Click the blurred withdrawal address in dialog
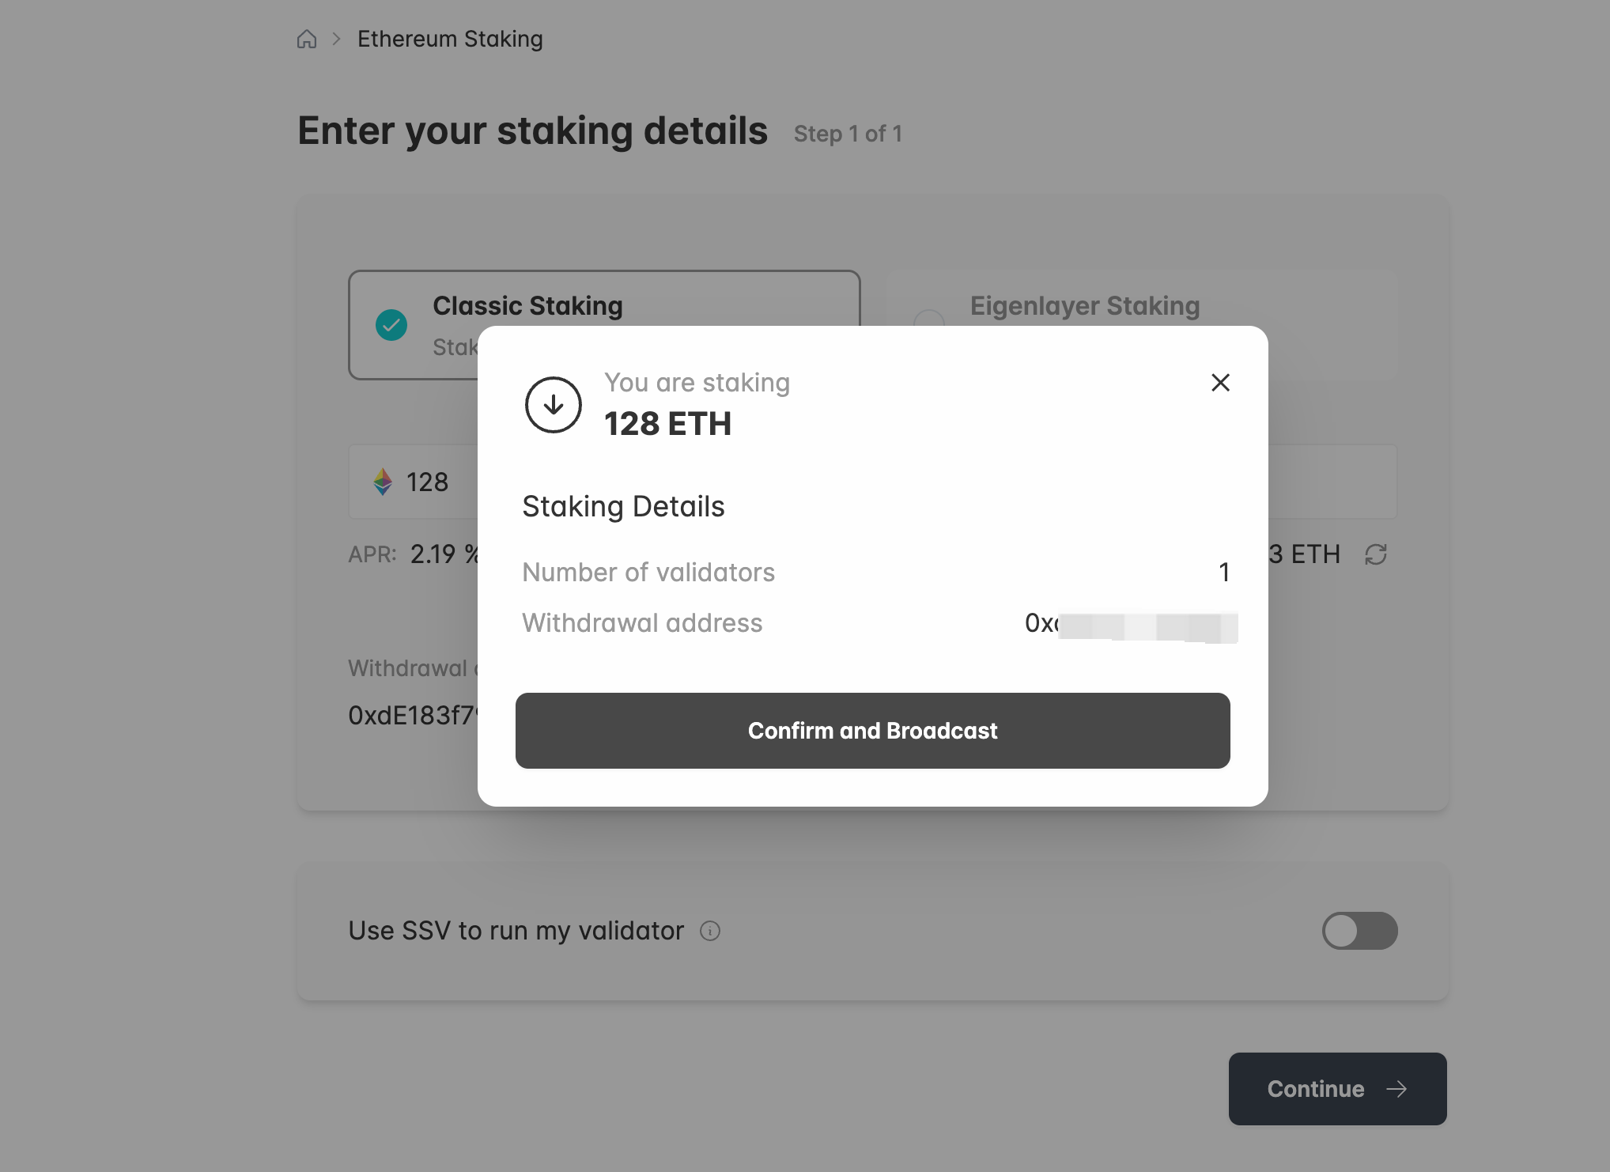The height and width of the screenshot is (1172, 1610). 1131,624
